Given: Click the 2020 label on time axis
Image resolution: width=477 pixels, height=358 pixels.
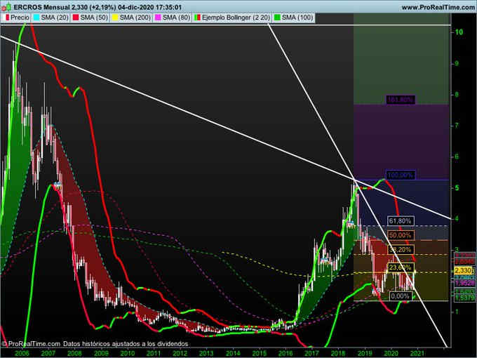Looking at the screenshot, I should 391,353.
